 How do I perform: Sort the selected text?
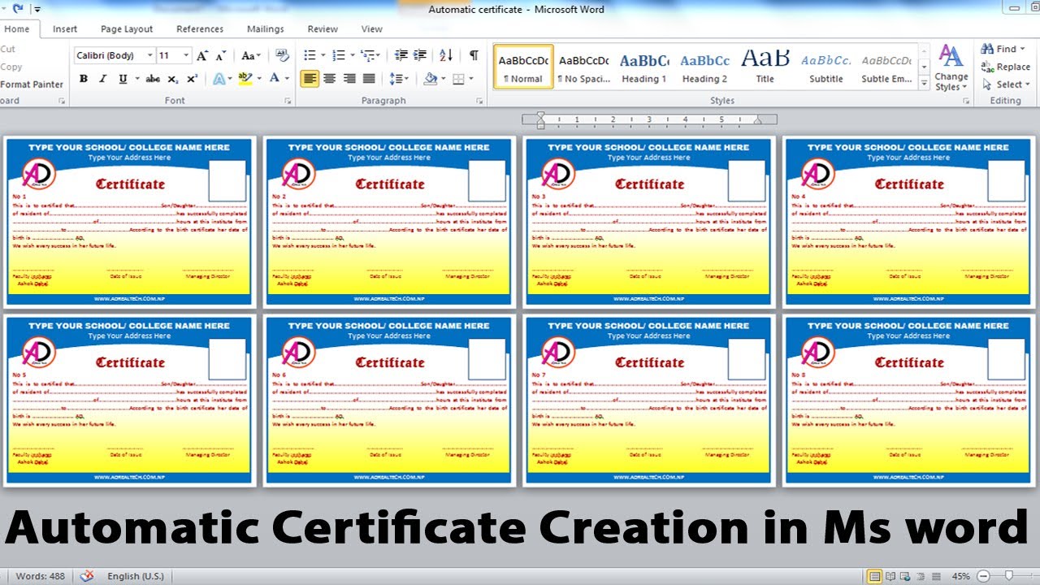click(446, 55)
